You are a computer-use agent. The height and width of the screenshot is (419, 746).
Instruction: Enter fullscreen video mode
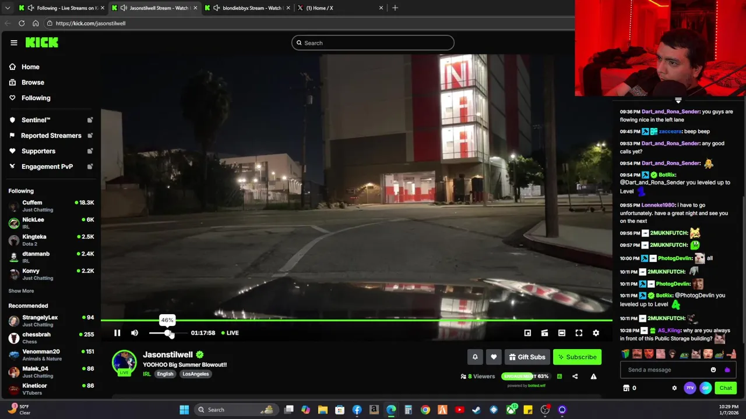coord(579,333)
